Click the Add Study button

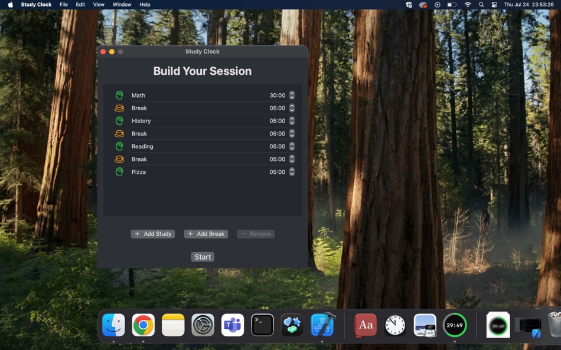(x=152, y=234)
